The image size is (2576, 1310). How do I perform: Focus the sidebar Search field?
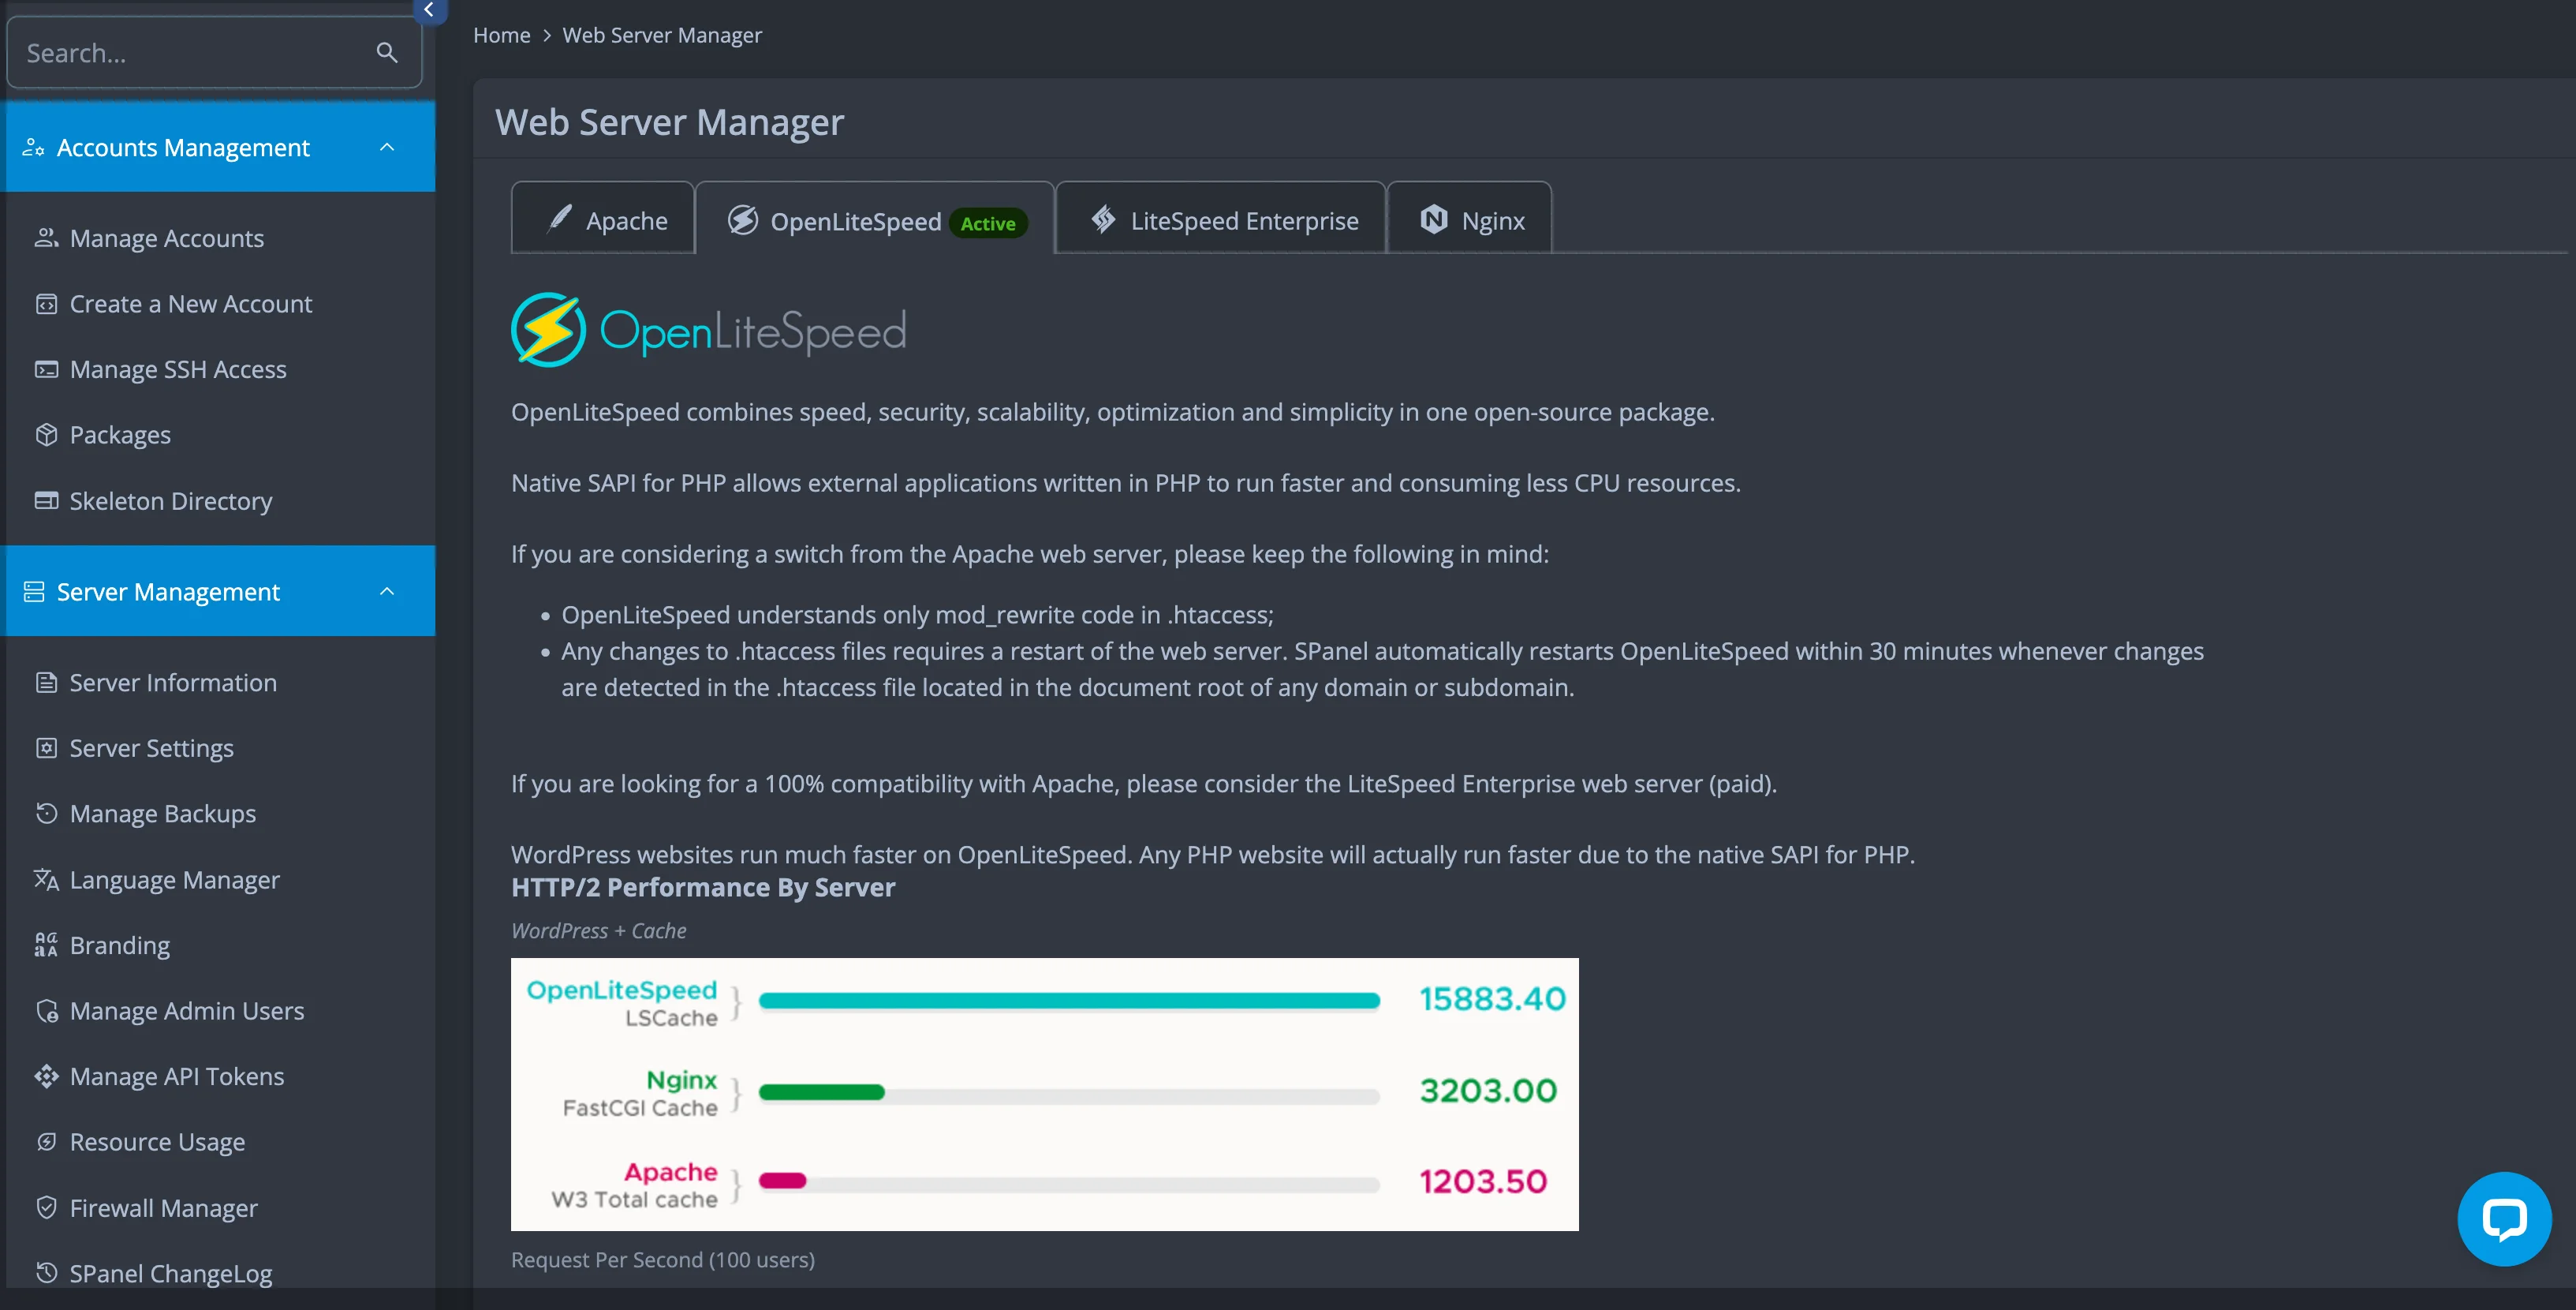pyautogui.click(x=214, y=53)
